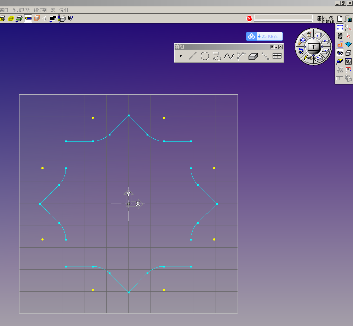Select the spline curve tool

(x=229, y=56)
